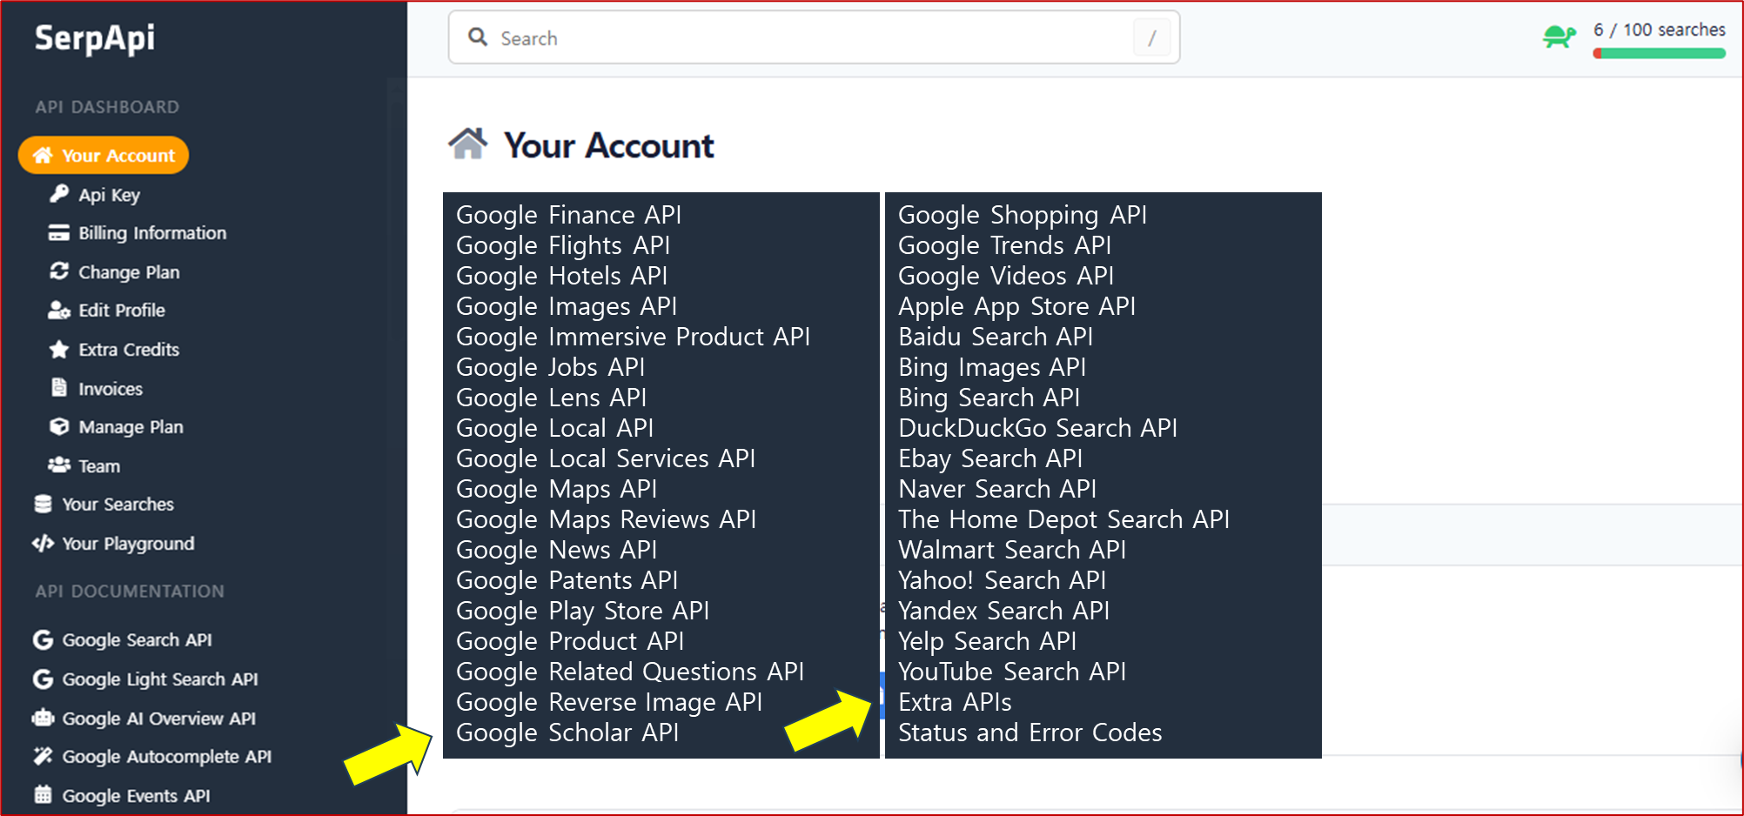This screenshot has height=816, width=1744.
Task: Click the database icon beside Your Searches
Action: (43, 504)
